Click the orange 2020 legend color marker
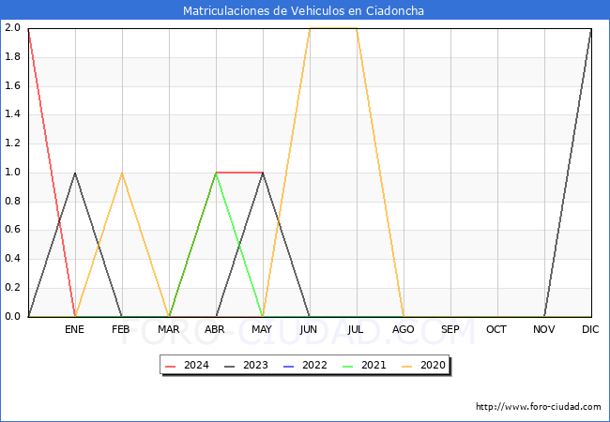This screenshot has width=610, height=422. pos(407,366)
